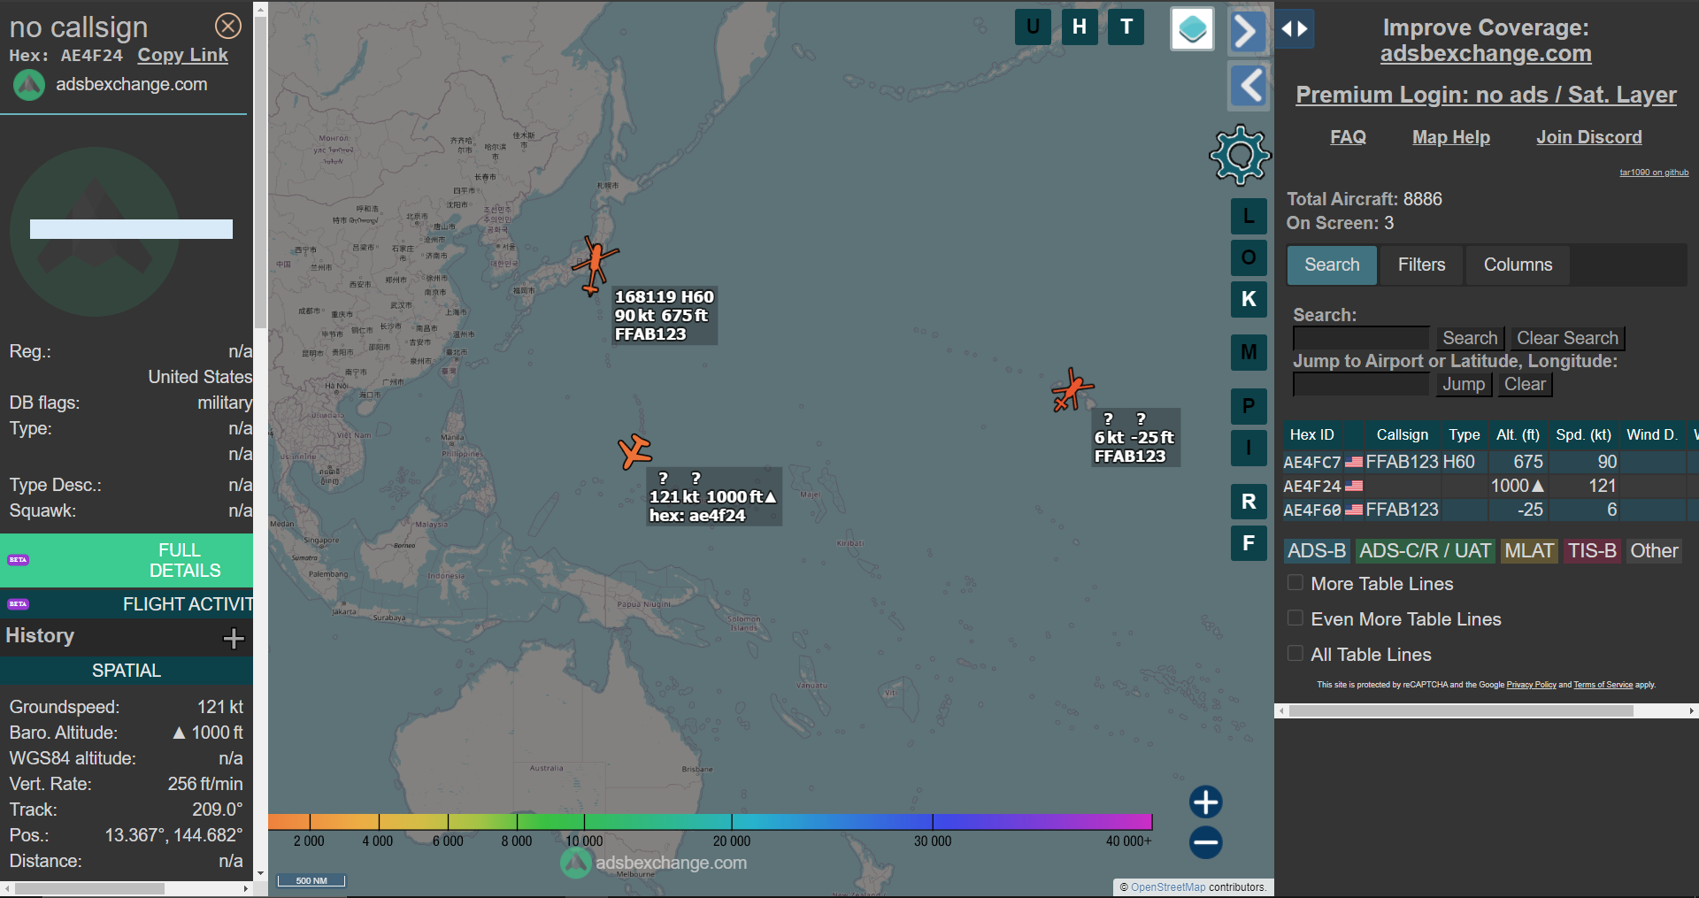Expand left panel with left chevron button
1699x898 pixels.
click(x=1248, y=86)
